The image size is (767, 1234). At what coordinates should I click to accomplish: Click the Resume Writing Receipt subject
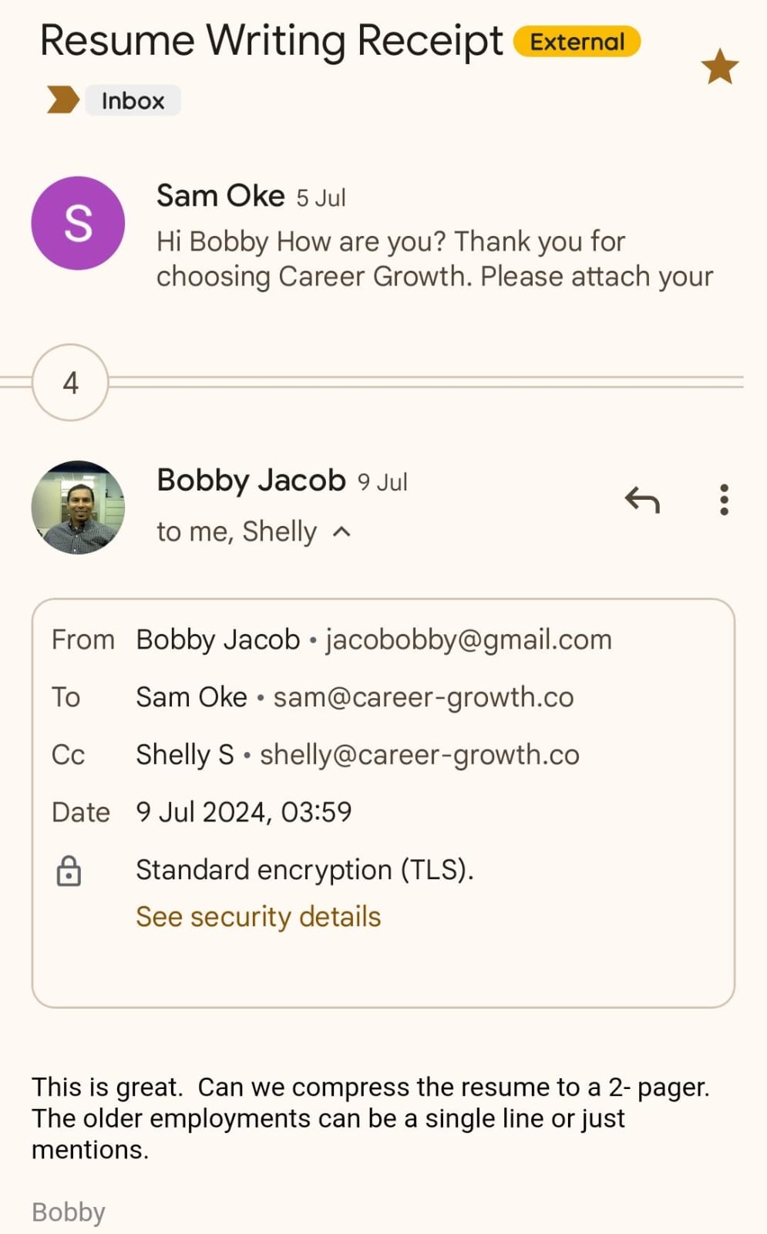point(271,41)
